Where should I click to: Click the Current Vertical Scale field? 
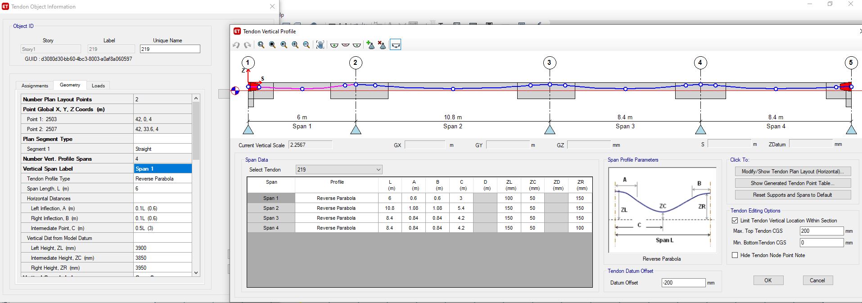coord(311,145)
